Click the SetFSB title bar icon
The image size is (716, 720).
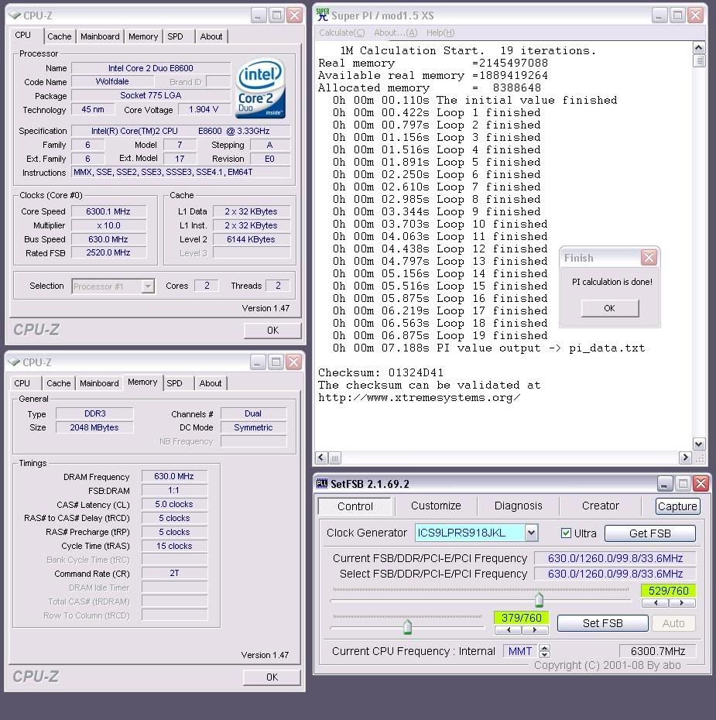tap(322, 483)
